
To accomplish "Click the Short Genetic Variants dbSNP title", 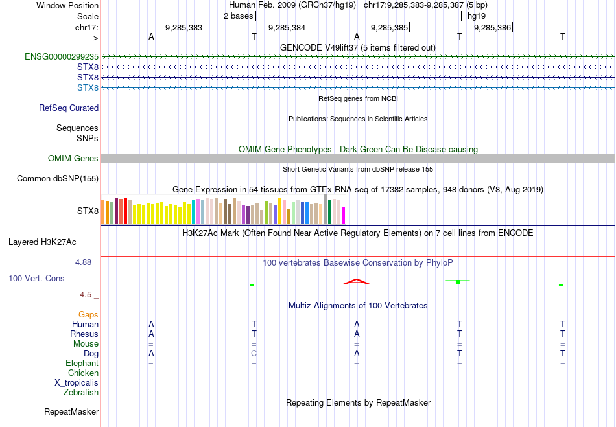I will click(358, 169).
